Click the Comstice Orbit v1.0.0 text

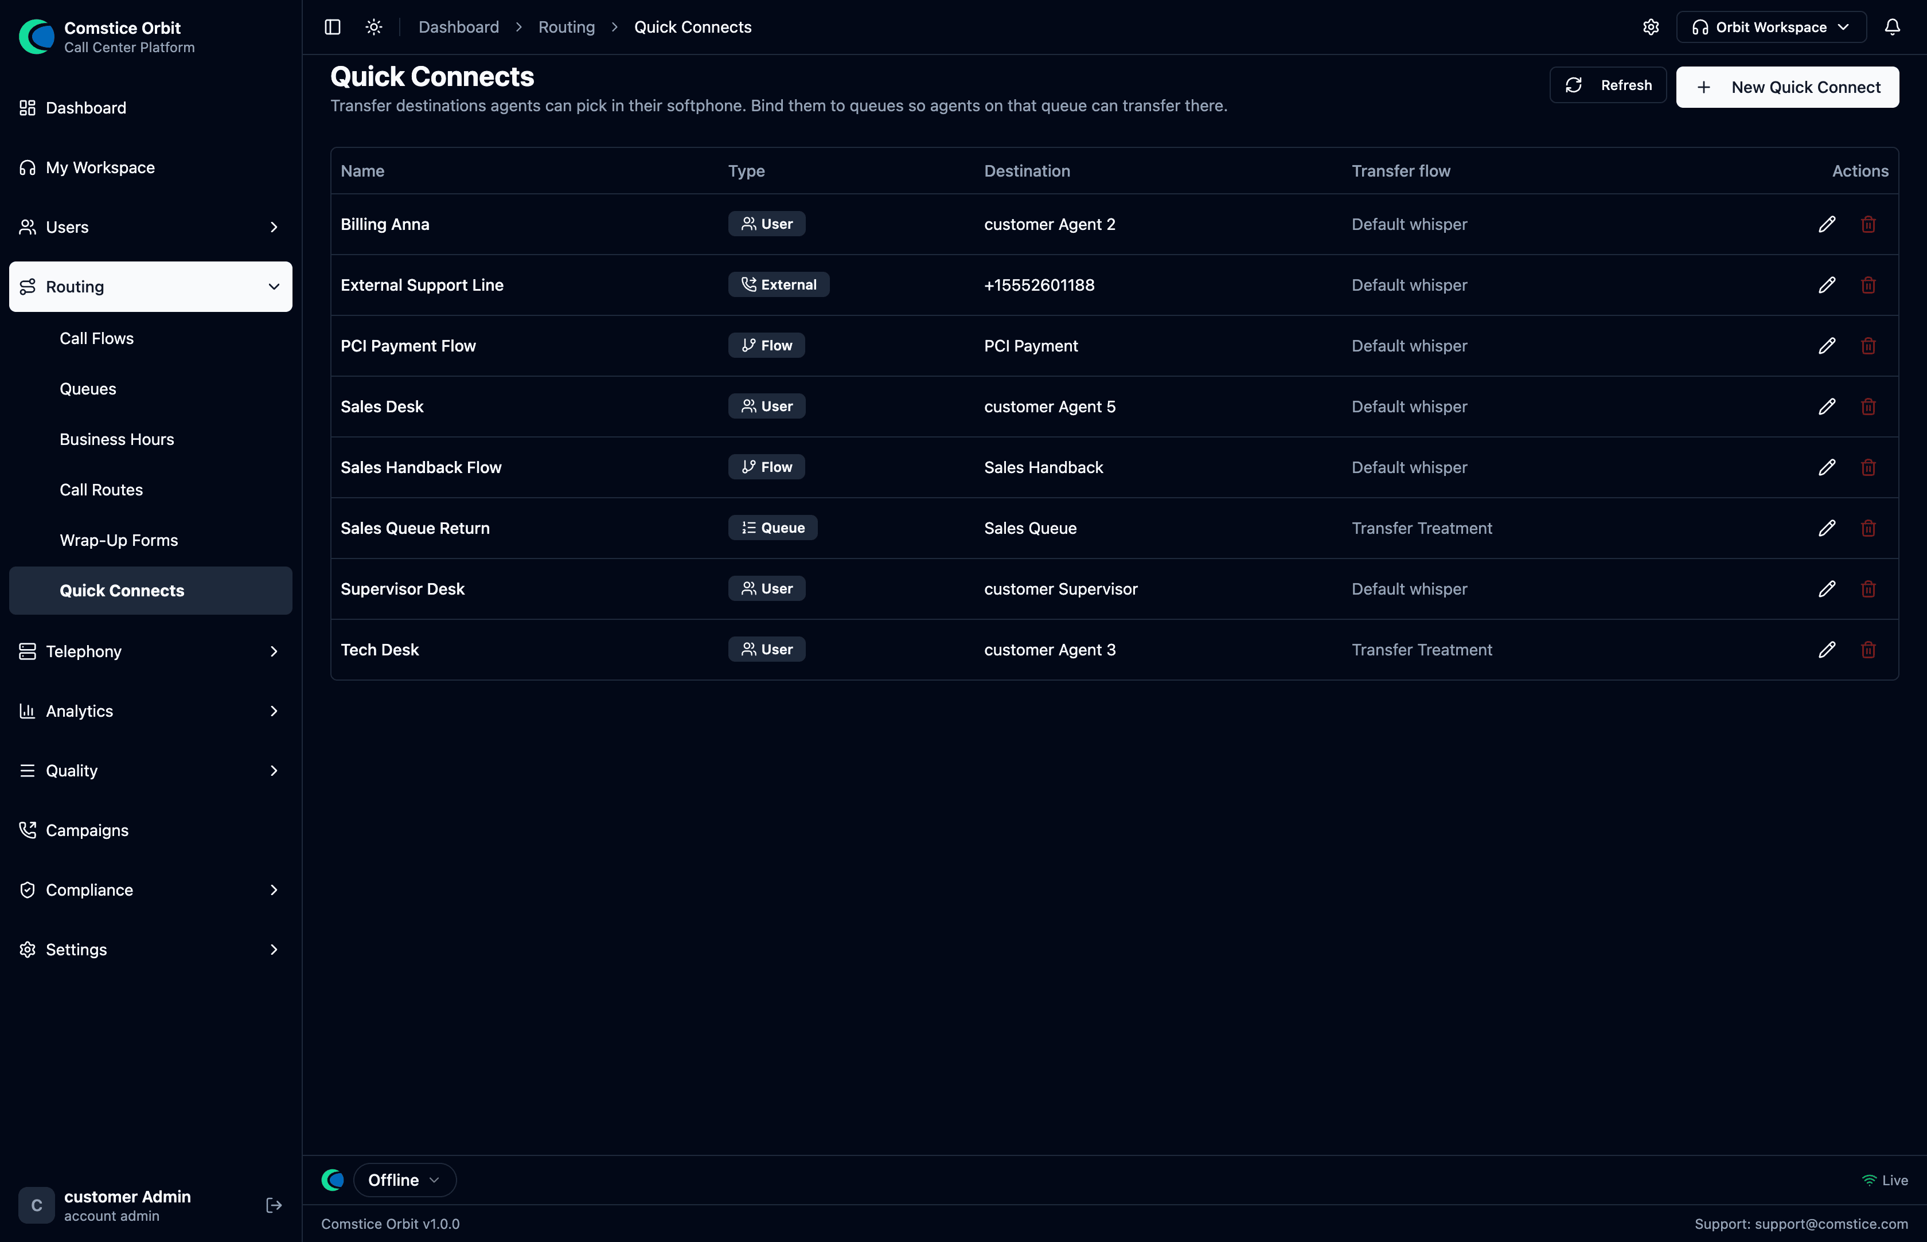click(391, 1224)
